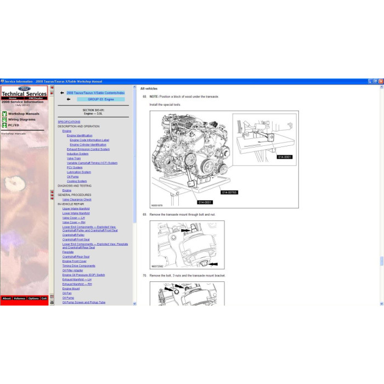Open GROUP 03: Engine link
The height and width of the screenshot is (384, 384).
coord(100,99)
